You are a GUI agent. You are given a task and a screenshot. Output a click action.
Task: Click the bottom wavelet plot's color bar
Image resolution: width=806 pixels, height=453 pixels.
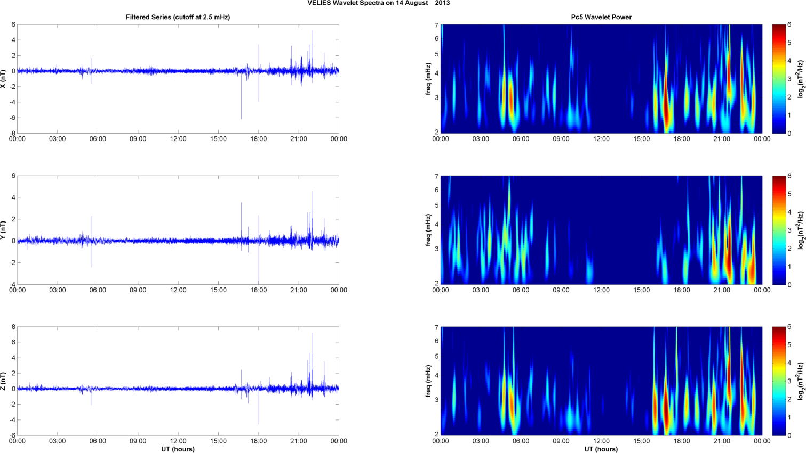click(779, 381)
